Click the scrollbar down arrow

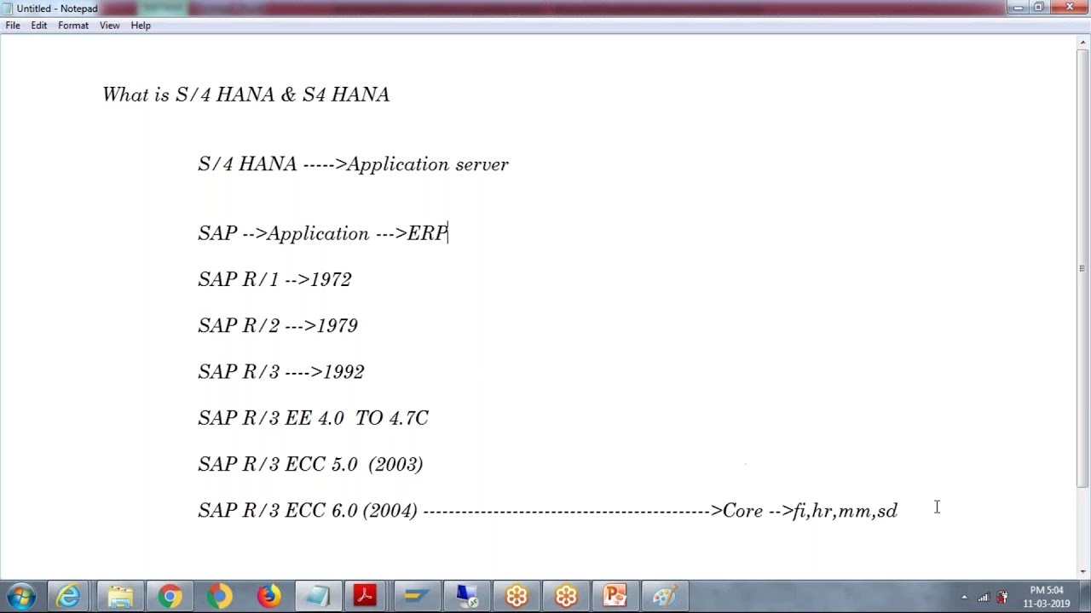[1083, 572]
